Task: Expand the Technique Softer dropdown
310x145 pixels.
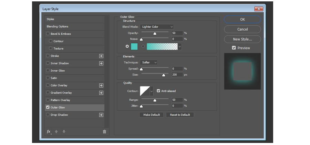Action: (149, 62)
